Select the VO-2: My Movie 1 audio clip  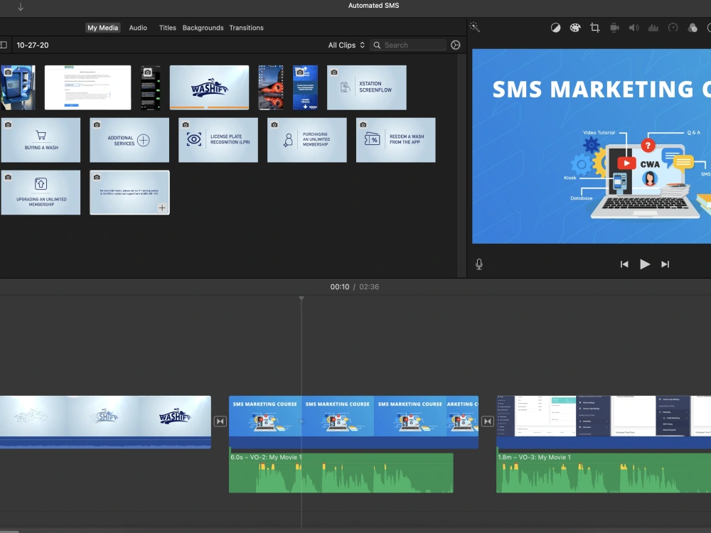tap(341, 473)
